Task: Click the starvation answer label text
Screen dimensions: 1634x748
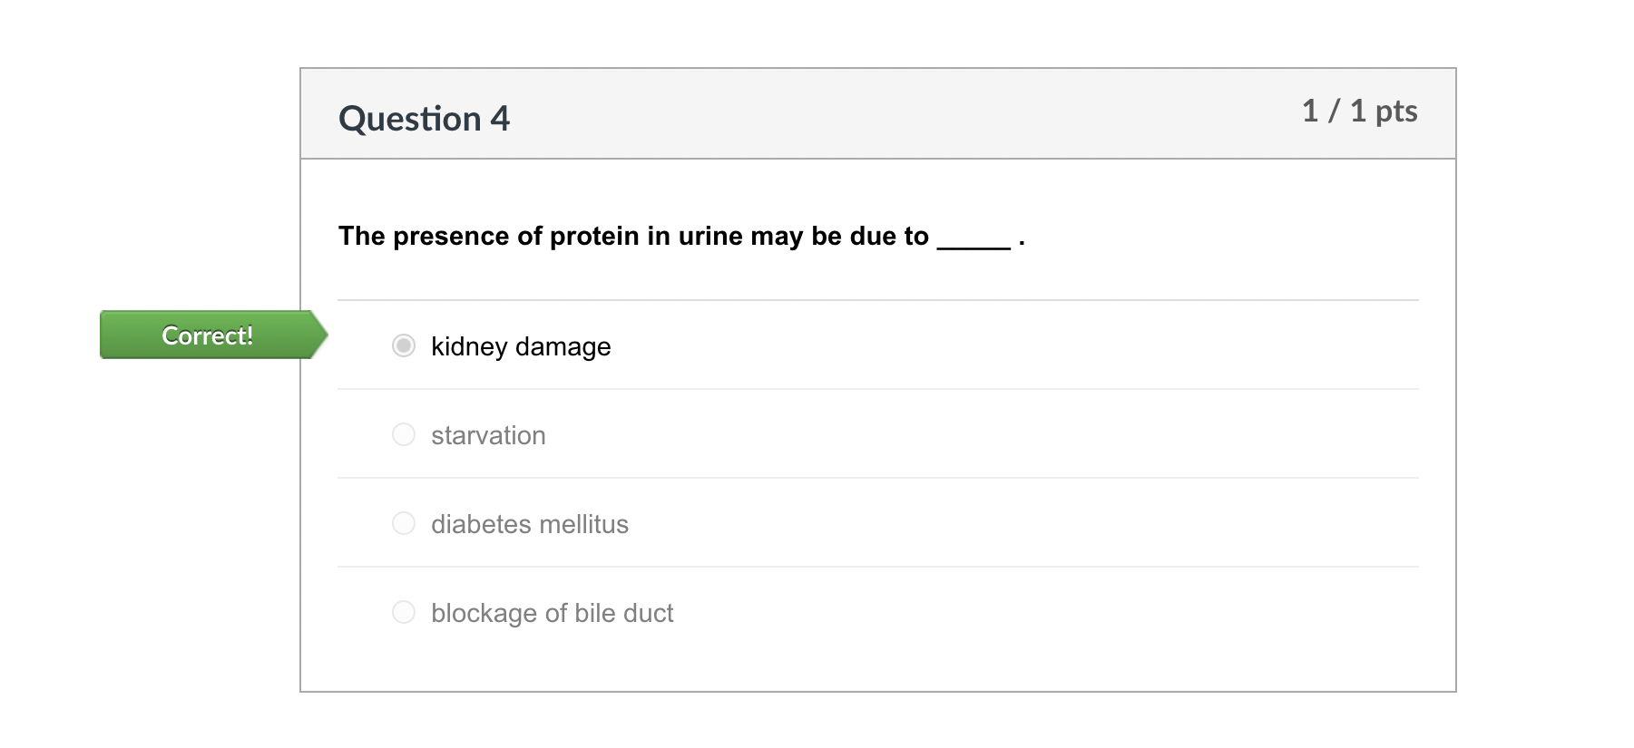Action: 488,434
